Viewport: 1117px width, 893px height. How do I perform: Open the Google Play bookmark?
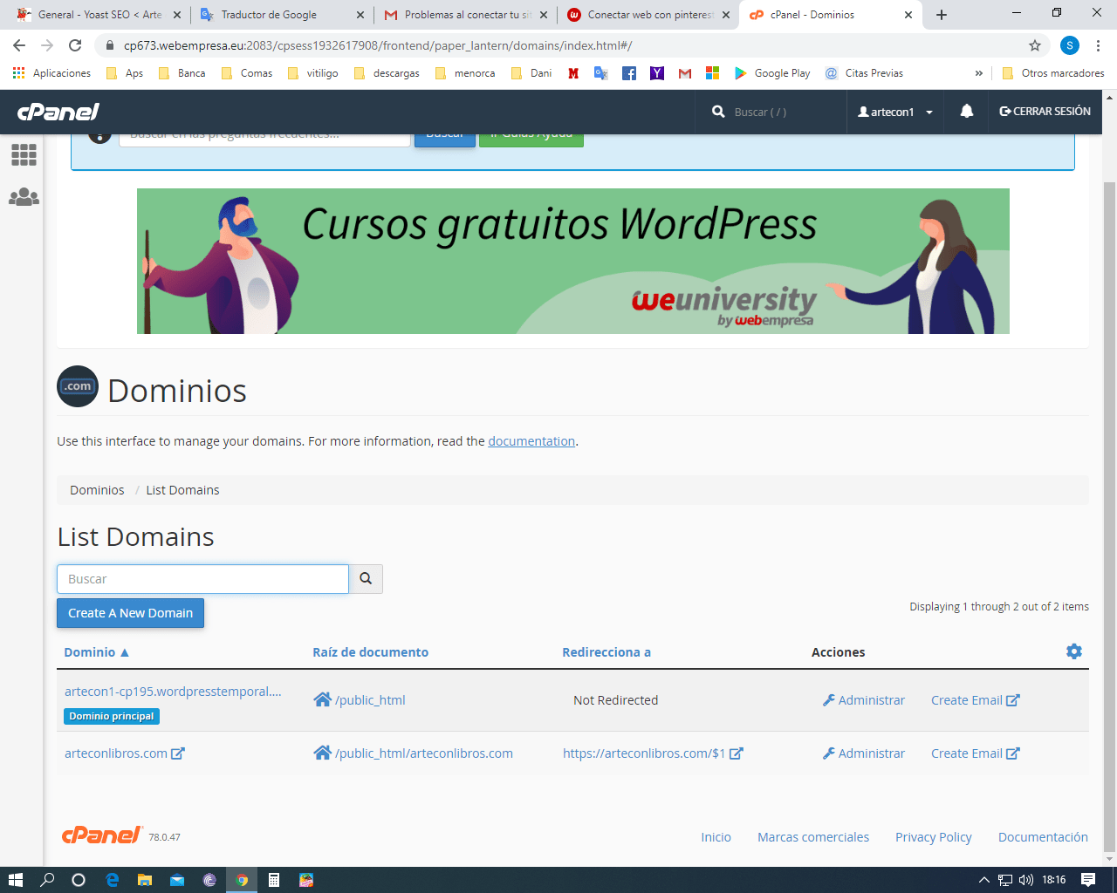coord(772,73)
